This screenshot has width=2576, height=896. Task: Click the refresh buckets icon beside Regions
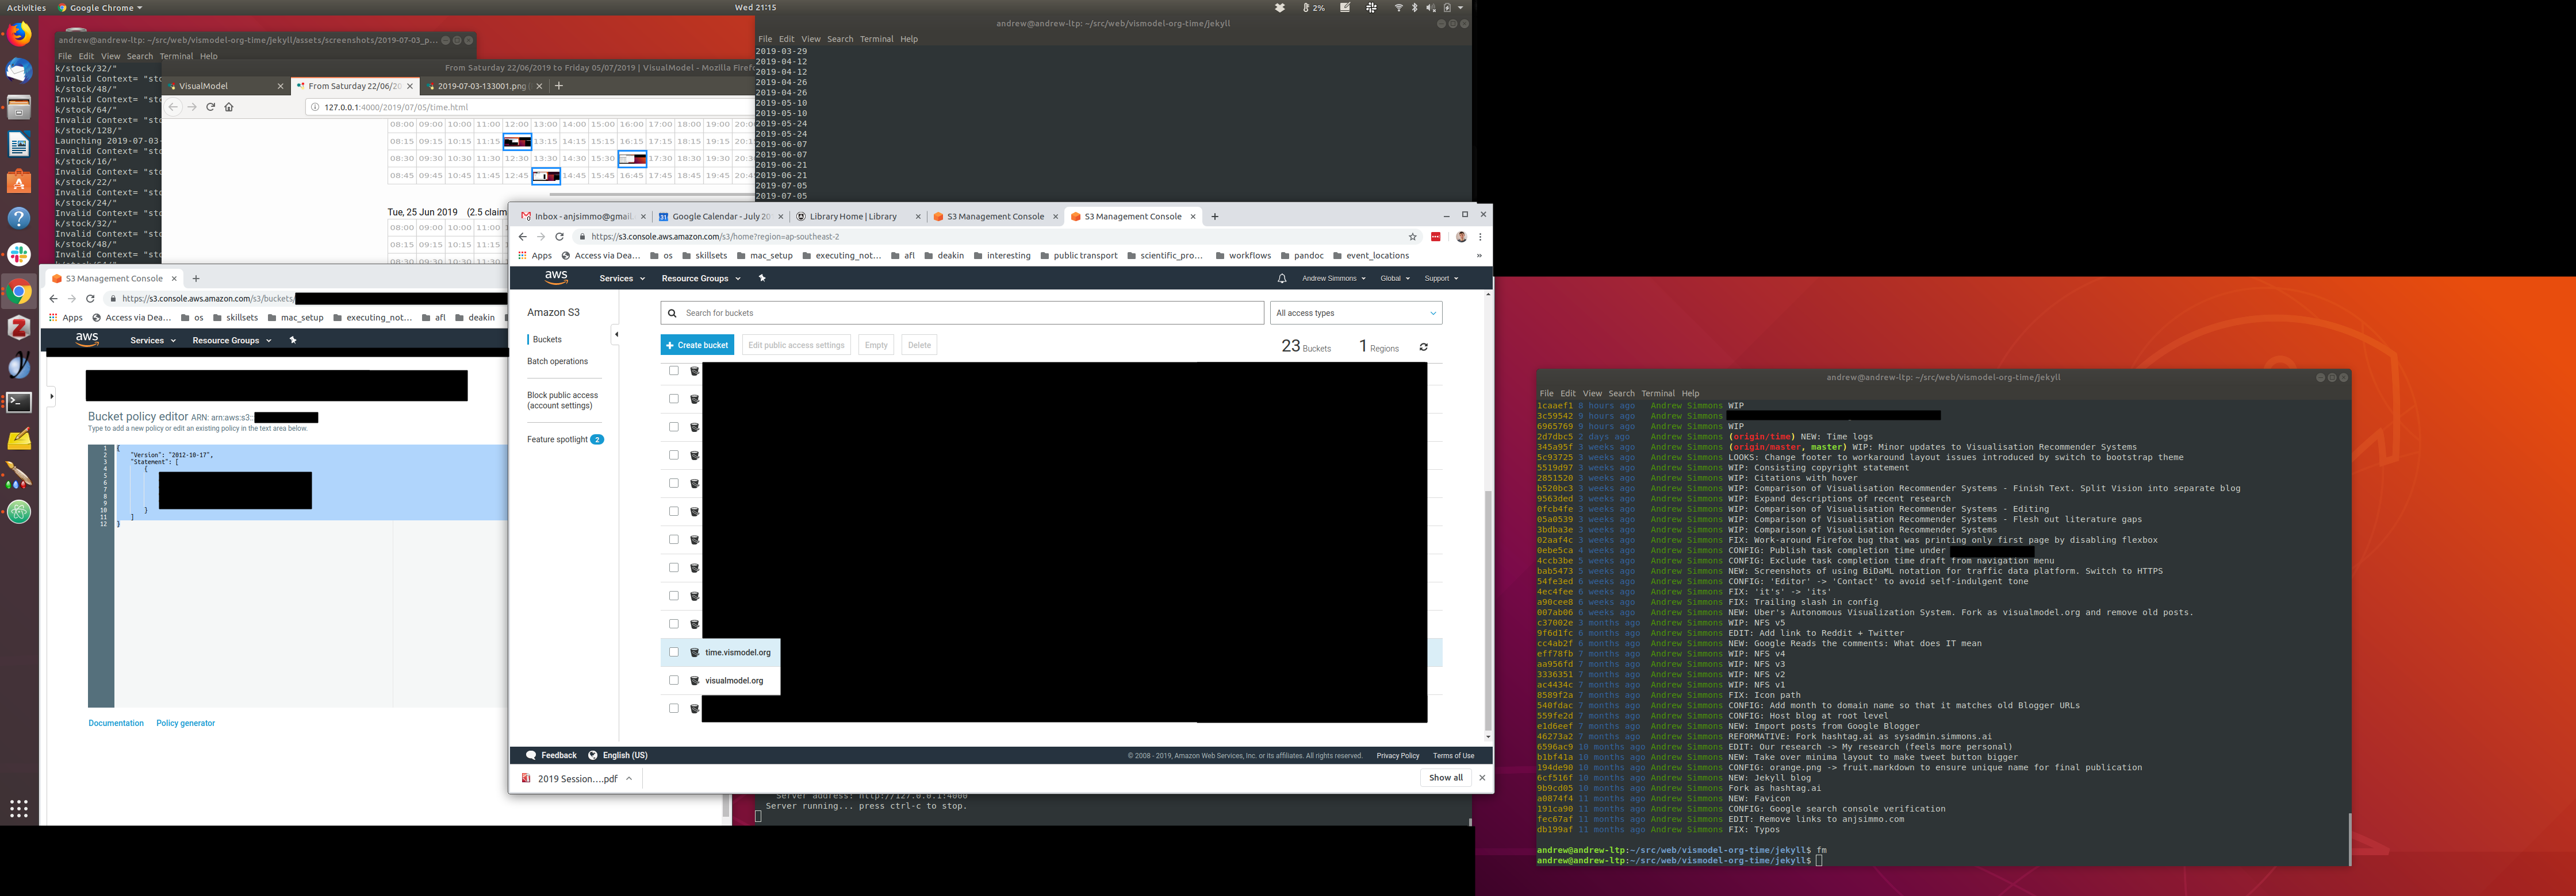(x=1423, y=347)
